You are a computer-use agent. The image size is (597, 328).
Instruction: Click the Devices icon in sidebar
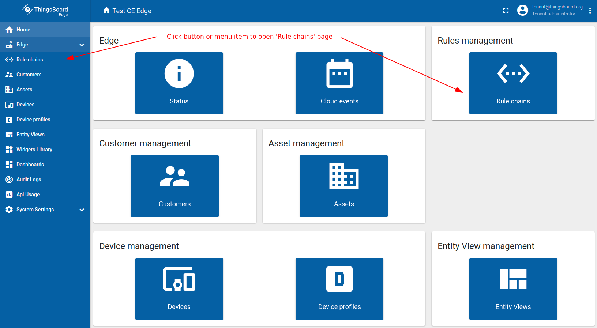click(9, 105)
